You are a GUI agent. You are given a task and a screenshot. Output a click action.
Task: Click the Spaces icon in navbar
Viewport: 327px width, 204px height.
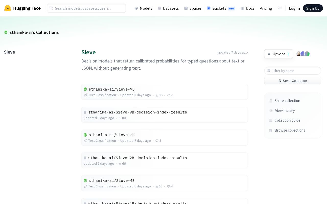[x=186, y=8]
